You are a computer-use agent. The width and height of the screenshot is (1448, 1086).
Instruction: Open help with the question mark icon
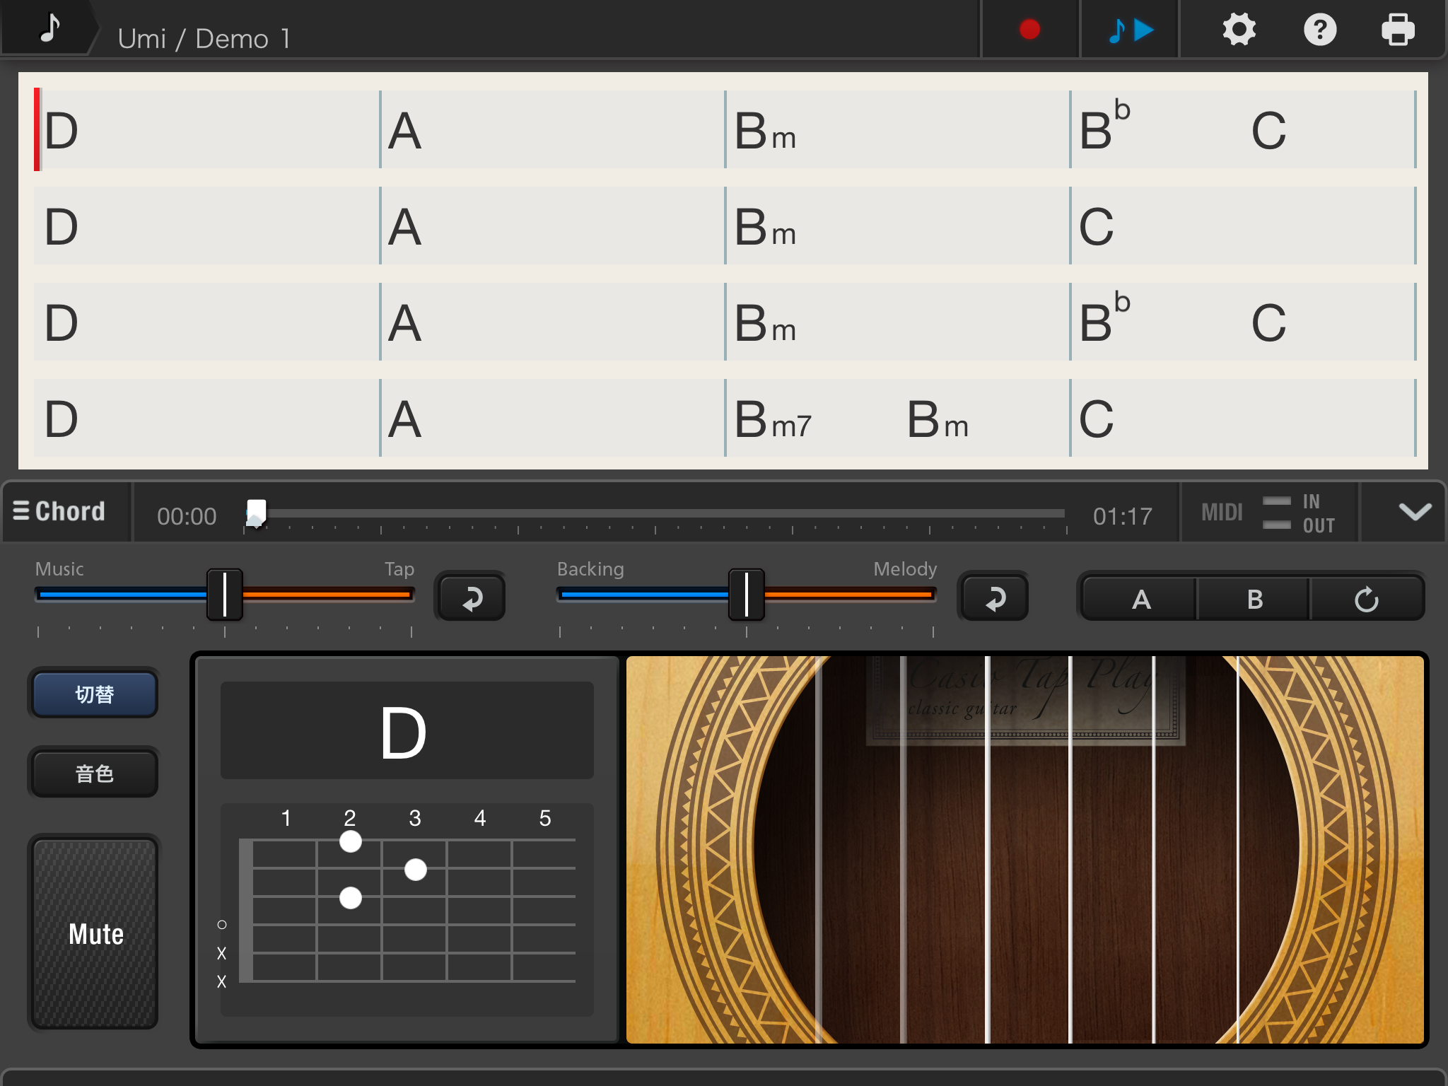tap(1319, 30)
